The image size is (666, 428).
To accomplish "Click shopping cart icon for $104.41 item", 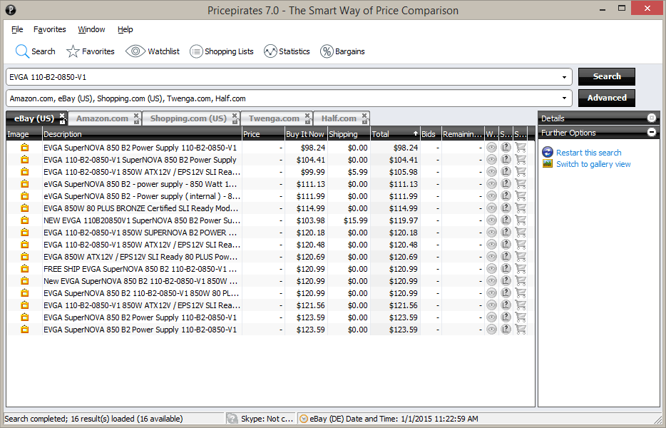I will pyautogui.click(x=521, y=160).
